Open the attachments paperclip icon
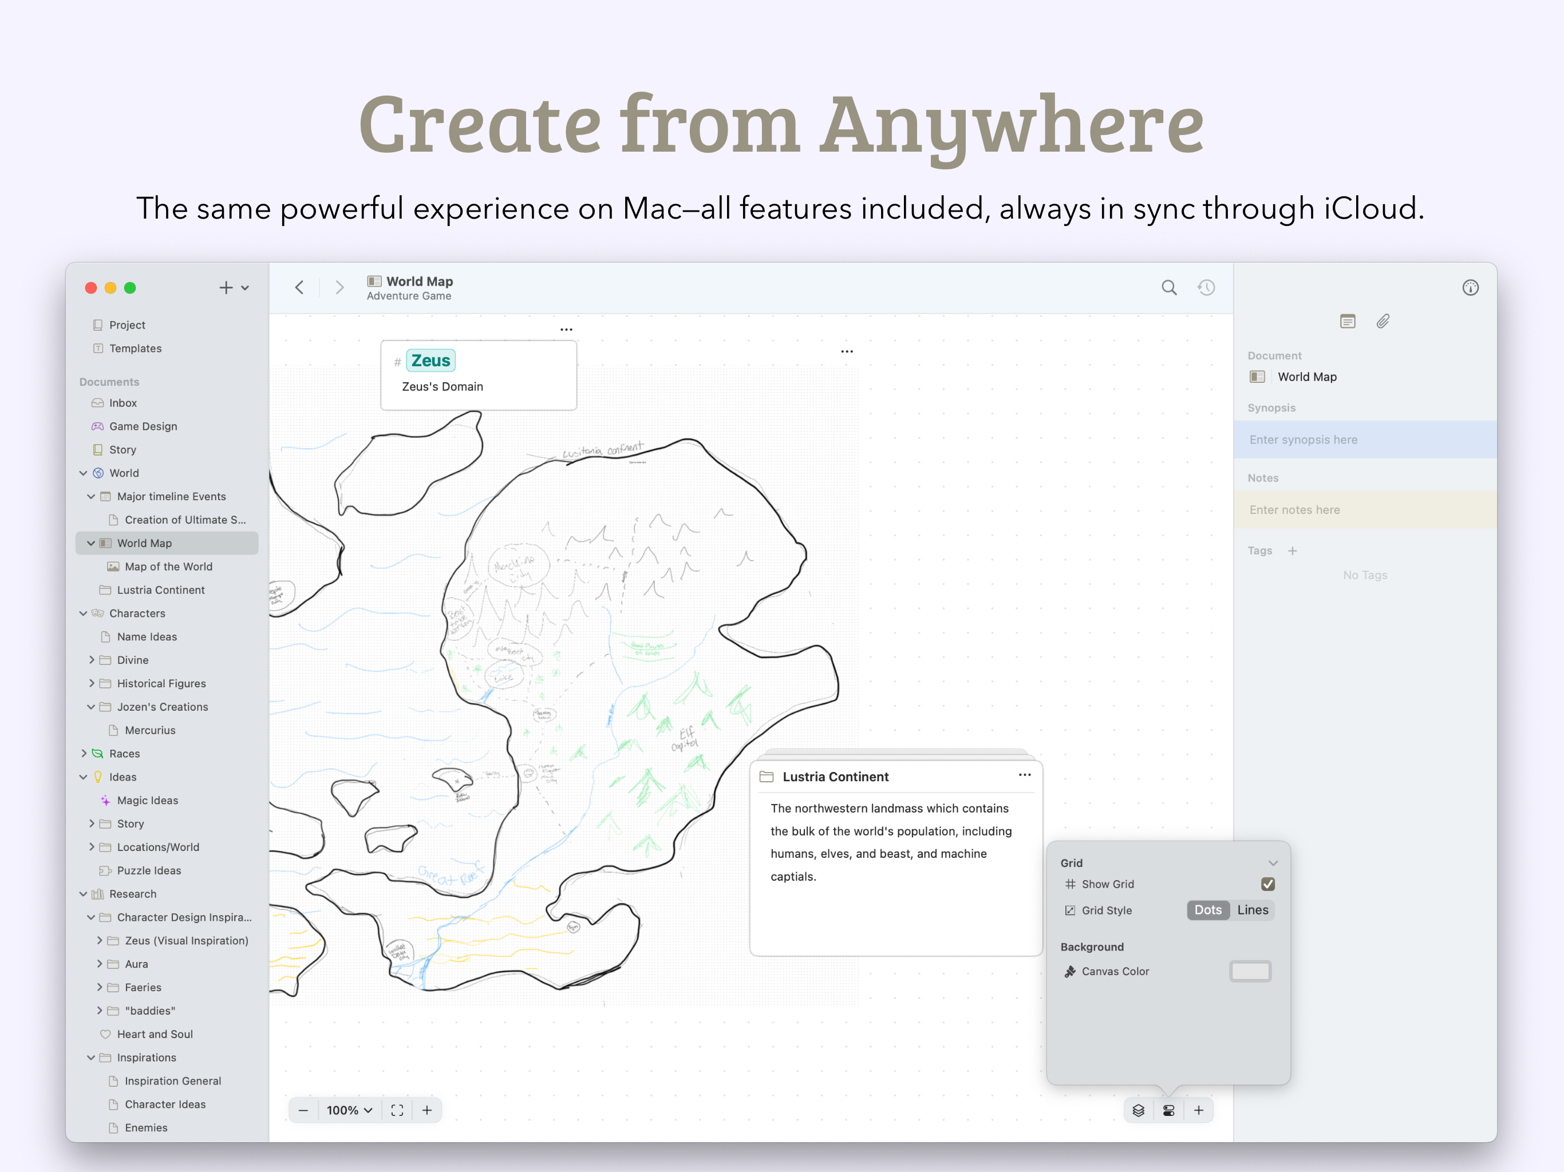This screenshot has width=1564, height=1172. (x=1383, y=322)
